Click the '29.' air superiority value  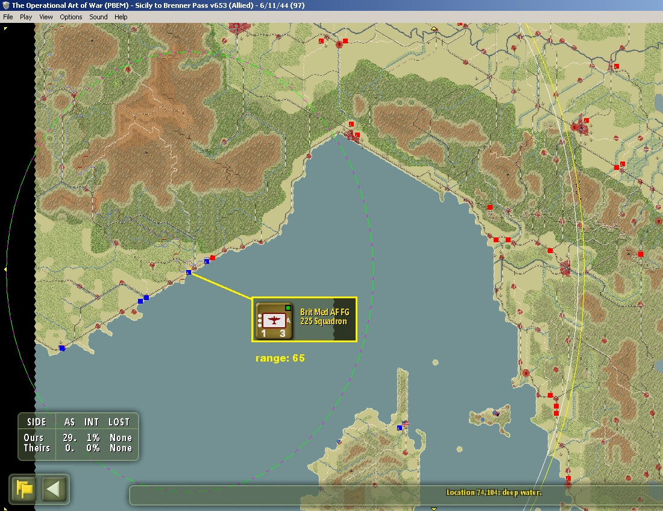70,437
